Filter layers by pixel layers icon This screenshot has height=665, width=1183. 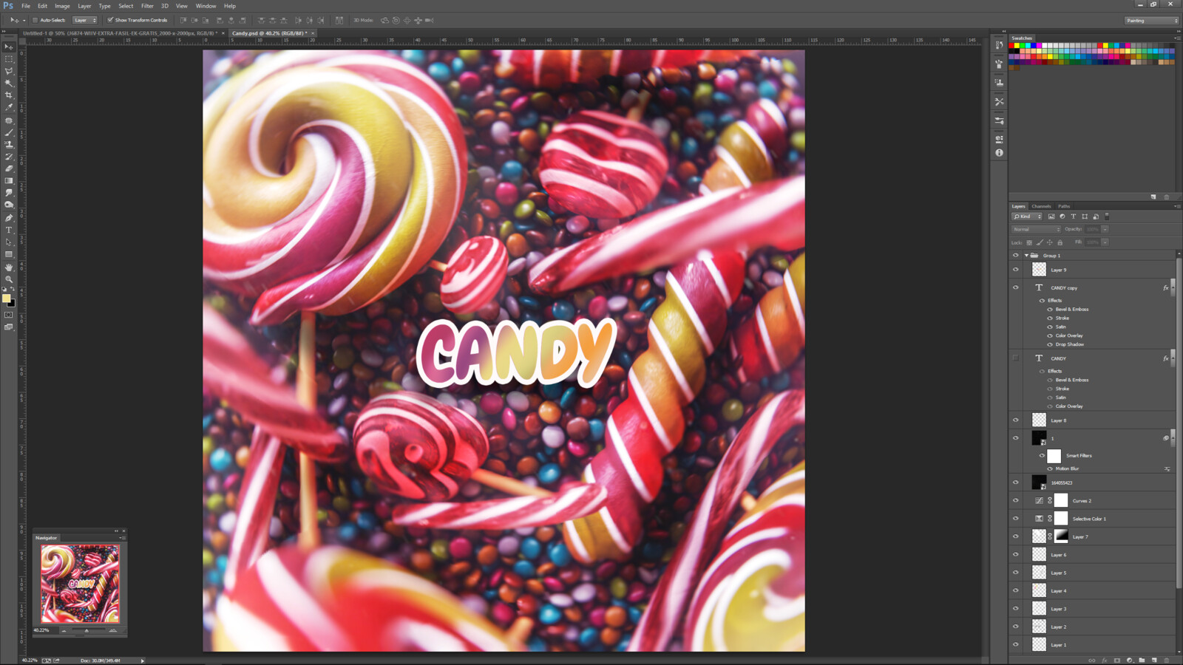click(1051, 216)
